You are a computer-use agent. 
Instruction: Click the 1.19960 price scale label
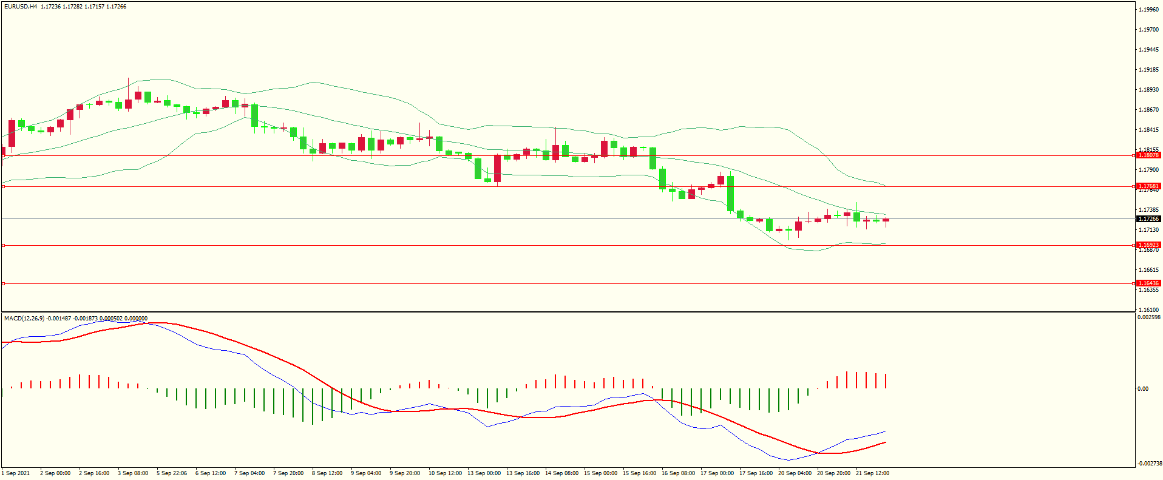1148,10
